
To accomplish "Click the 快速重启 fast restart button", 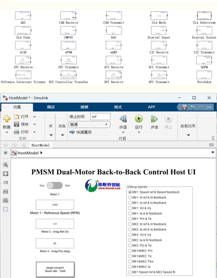I will click(x=81, y=132).
